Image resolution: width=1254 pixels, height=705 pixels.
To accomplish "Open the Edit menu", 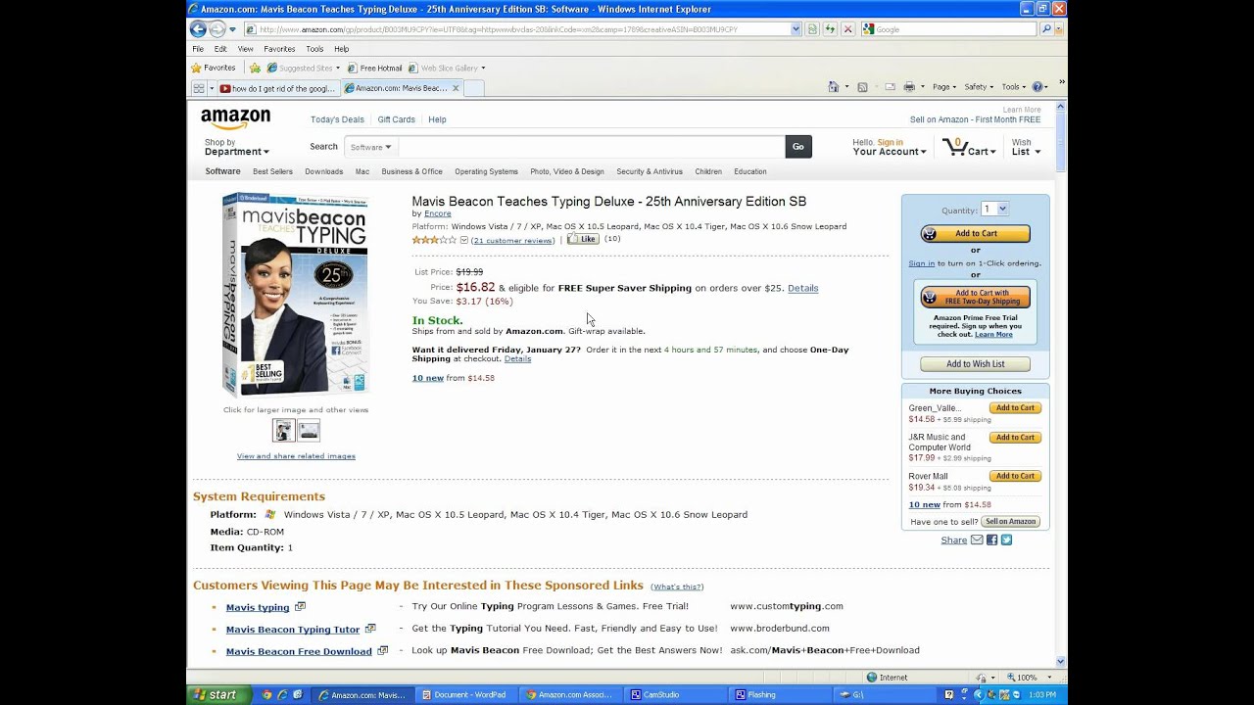I will pyautogui.click(x=220, y=49).
